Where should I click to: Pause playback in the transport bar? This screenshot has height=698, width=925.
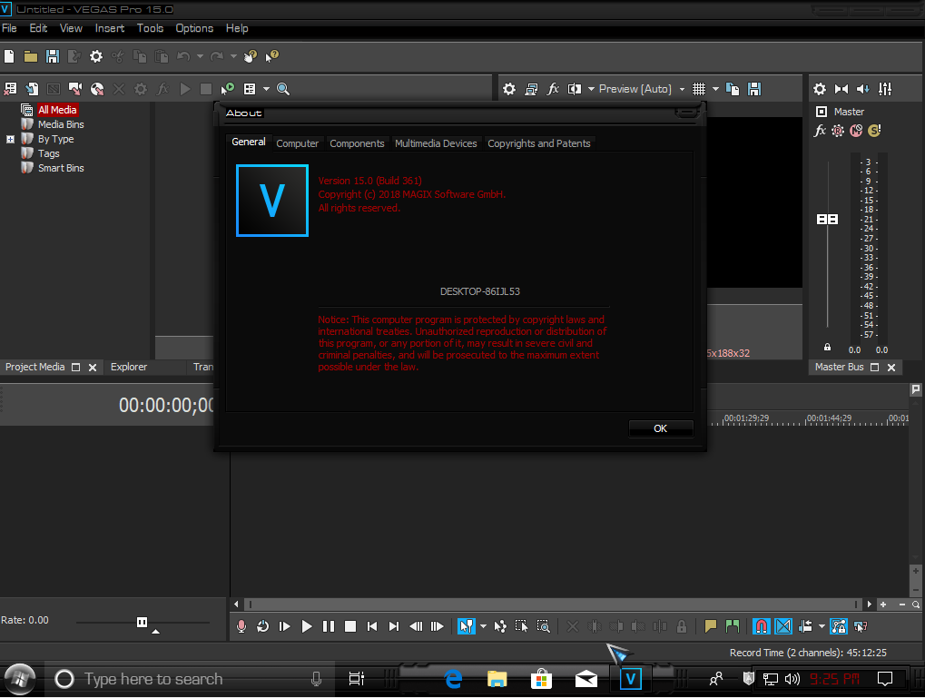click(x=329, y=626)
